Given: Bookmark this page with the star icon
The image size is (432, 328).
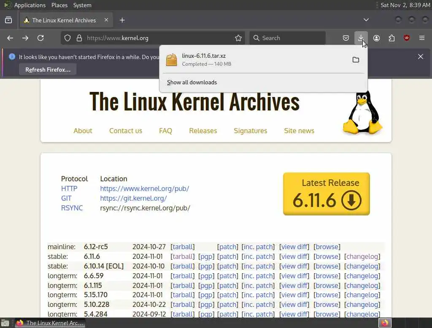Looking at the screenshot, I should coord(238,38).
